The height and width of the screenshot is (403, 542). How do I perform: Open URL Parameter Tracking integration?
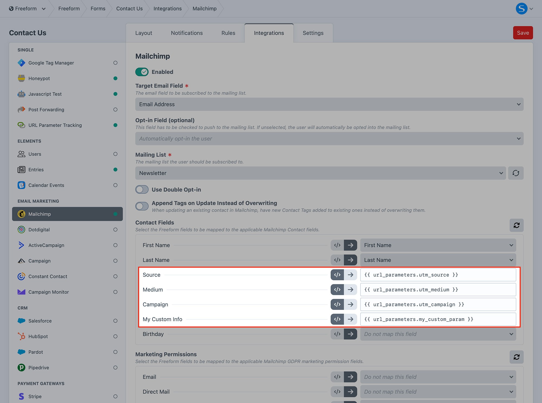tap(67, 125)
